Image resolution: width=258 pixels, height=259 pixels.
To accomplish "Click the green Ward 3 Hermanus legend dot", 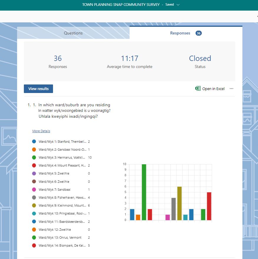I will coord(34,157).
